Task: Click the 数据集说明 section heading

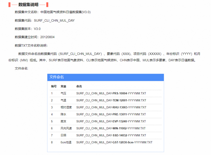Action: [28, 4]
